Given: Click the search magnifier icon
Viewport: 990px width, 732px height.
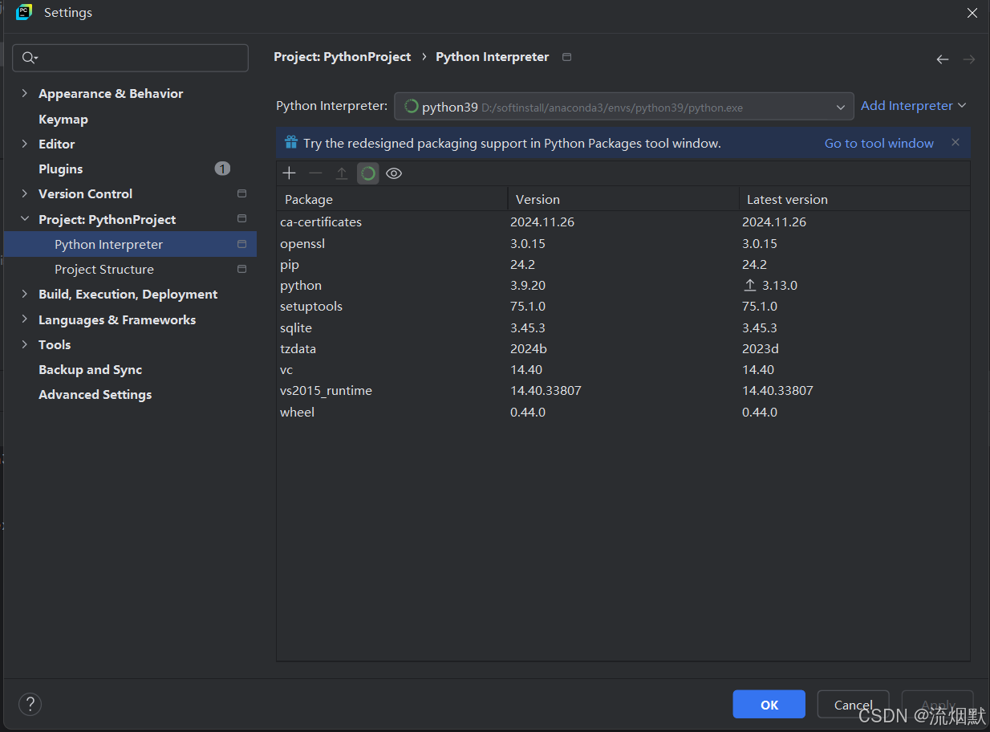Looking at the screenshot, I should coord(30,58).
